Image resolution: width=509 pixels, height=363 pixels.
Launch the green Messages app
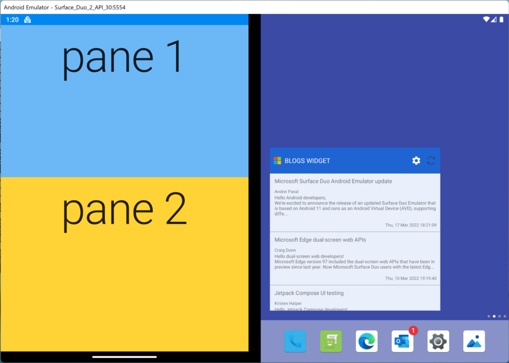click(331, 342)
